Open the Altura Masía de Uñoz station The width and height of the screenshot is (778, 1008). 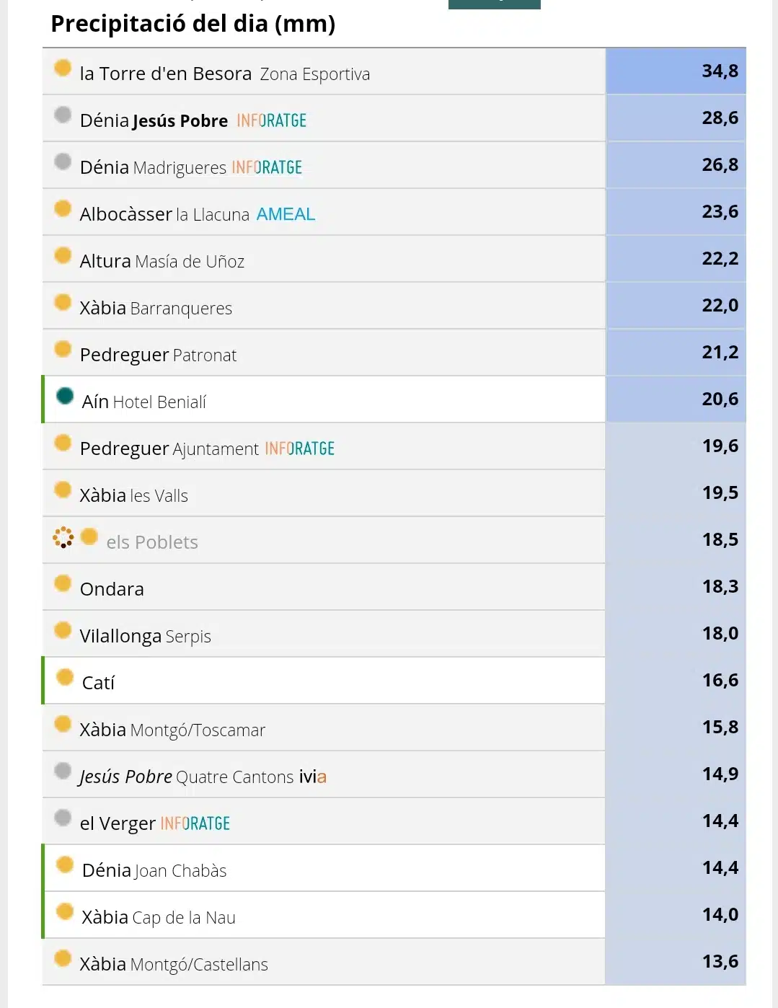coord(162,261)
